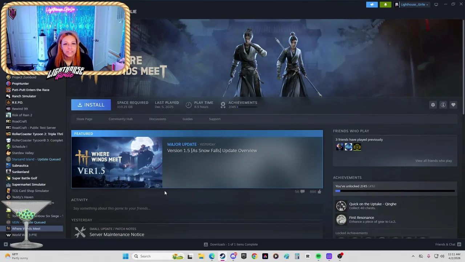Image resolution: width=465 pixels, height=262 pixels.
Task: Open Friends & Chat
Action: [448, 245]
